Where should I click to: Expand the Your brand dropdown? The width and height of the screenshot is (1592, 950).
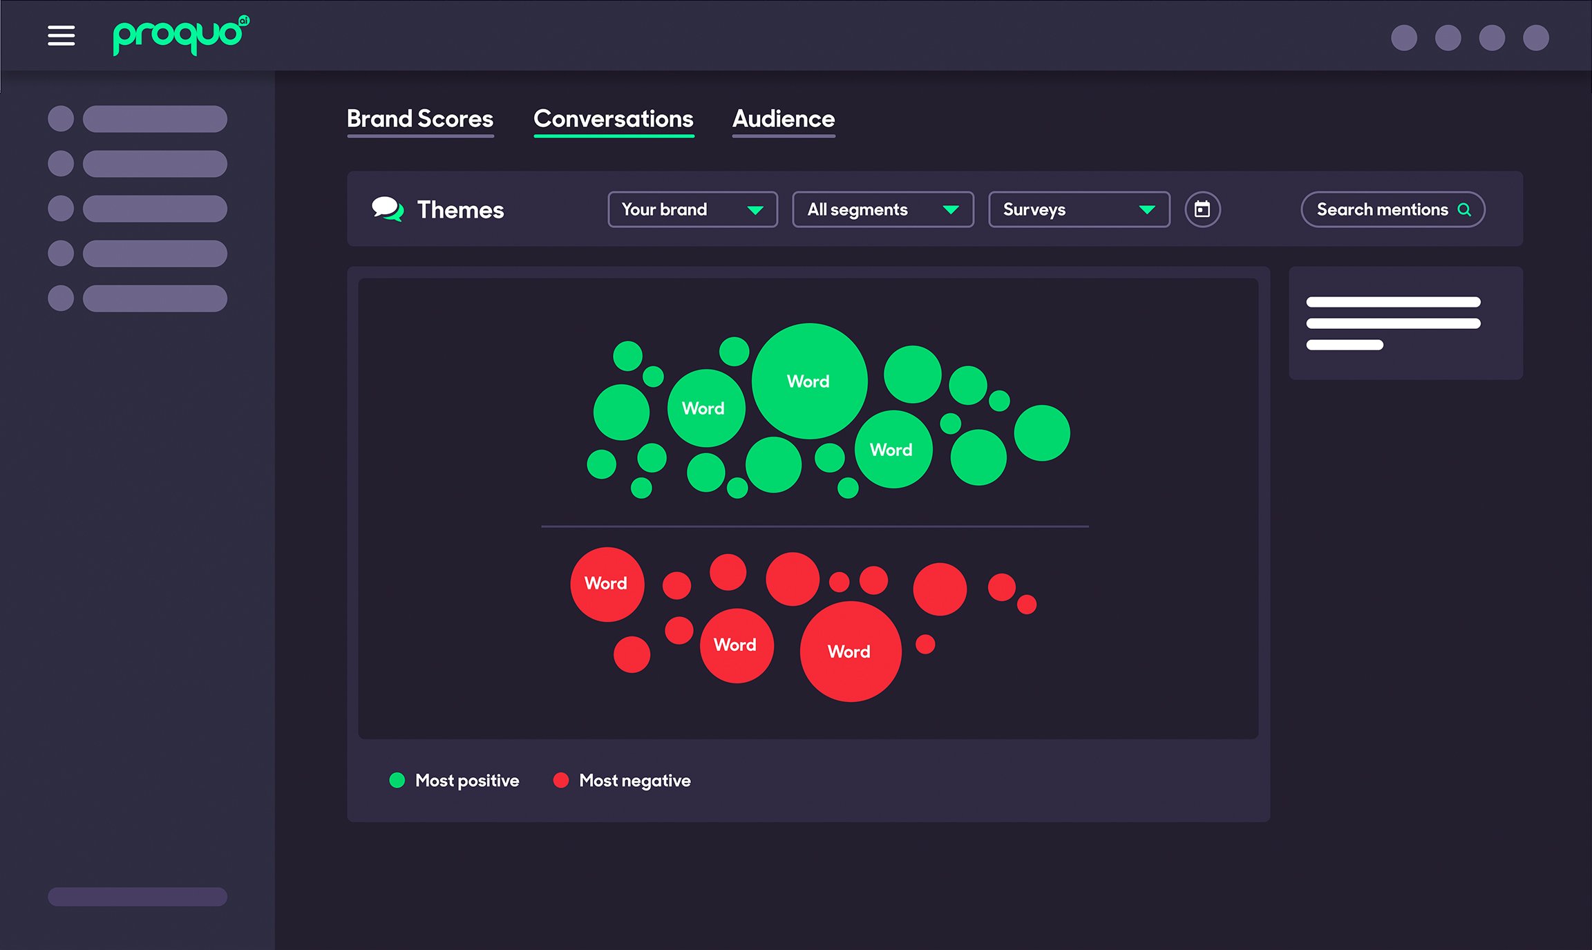coord(692,209)
